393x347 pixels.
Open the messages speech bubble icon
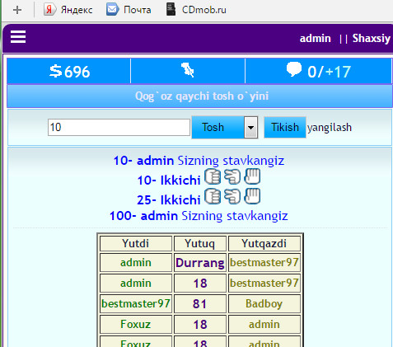(294, 69)
